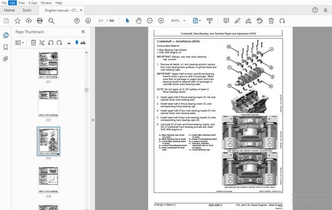Open the File menu
Viewport: 332px width, 210px height.
pyautogui.click(x=4, y=3)
